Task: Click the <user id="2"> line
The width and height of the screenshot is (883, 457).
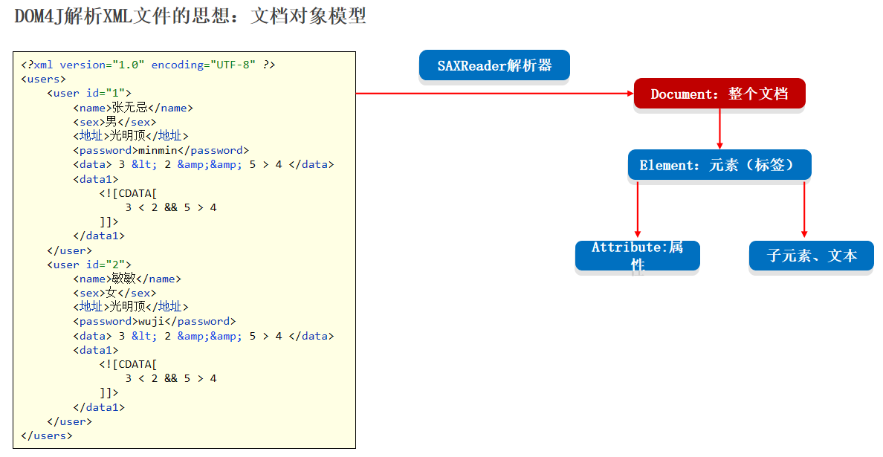Action: pyautogui.click(x=89, y=265)
